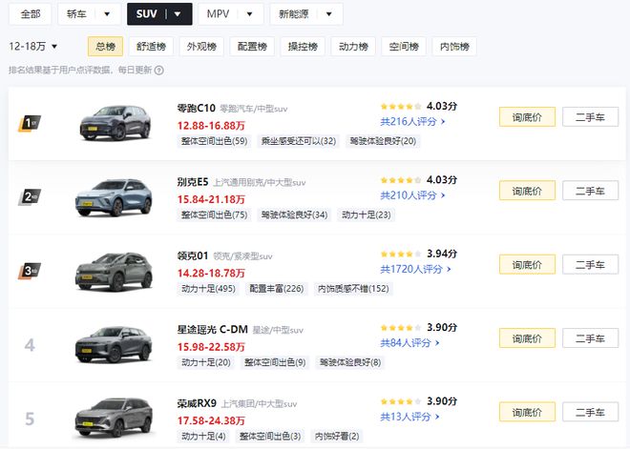Click 二手车 for 荣威RX9

590,412
